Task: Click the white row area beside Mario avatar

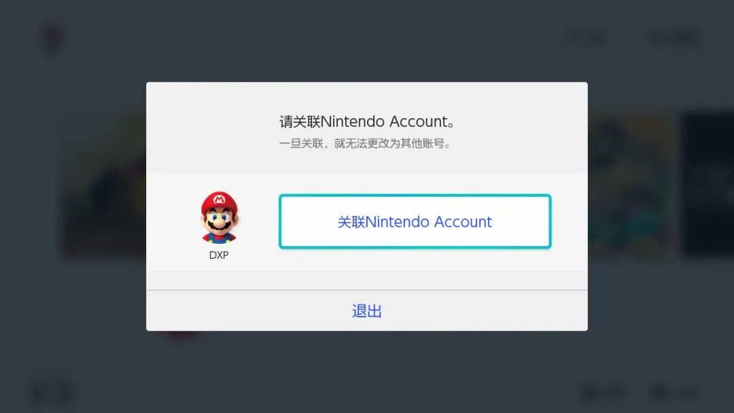Action: [x=367, y=221]
